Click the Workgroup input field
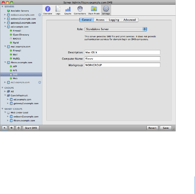The height and width of the screenshot is (194, 195). (122, 65)
